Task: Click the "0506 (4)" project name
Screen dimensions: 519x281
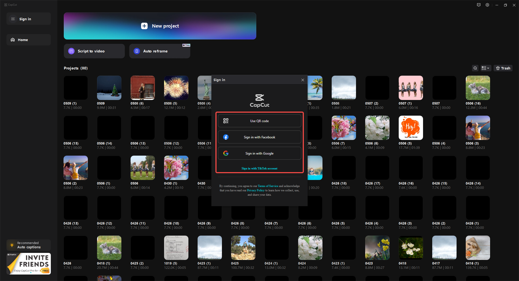Action: coord(439,143)
